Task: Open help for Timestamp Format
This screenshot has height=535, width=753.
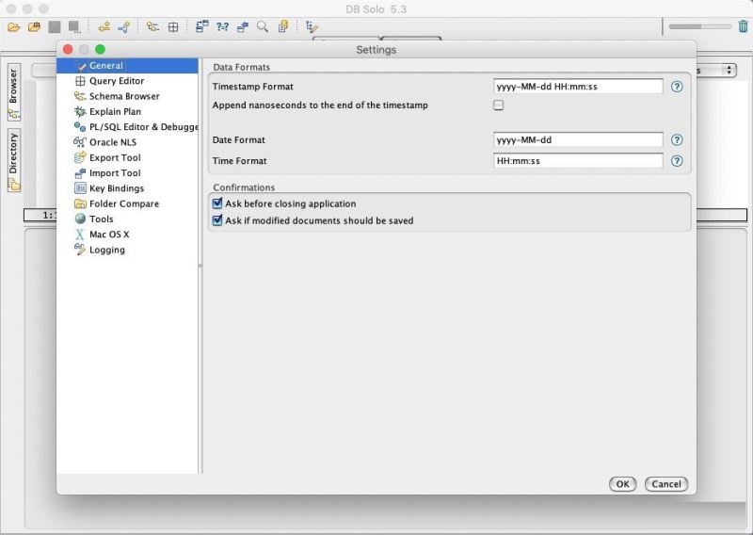Action: point(677,87)
